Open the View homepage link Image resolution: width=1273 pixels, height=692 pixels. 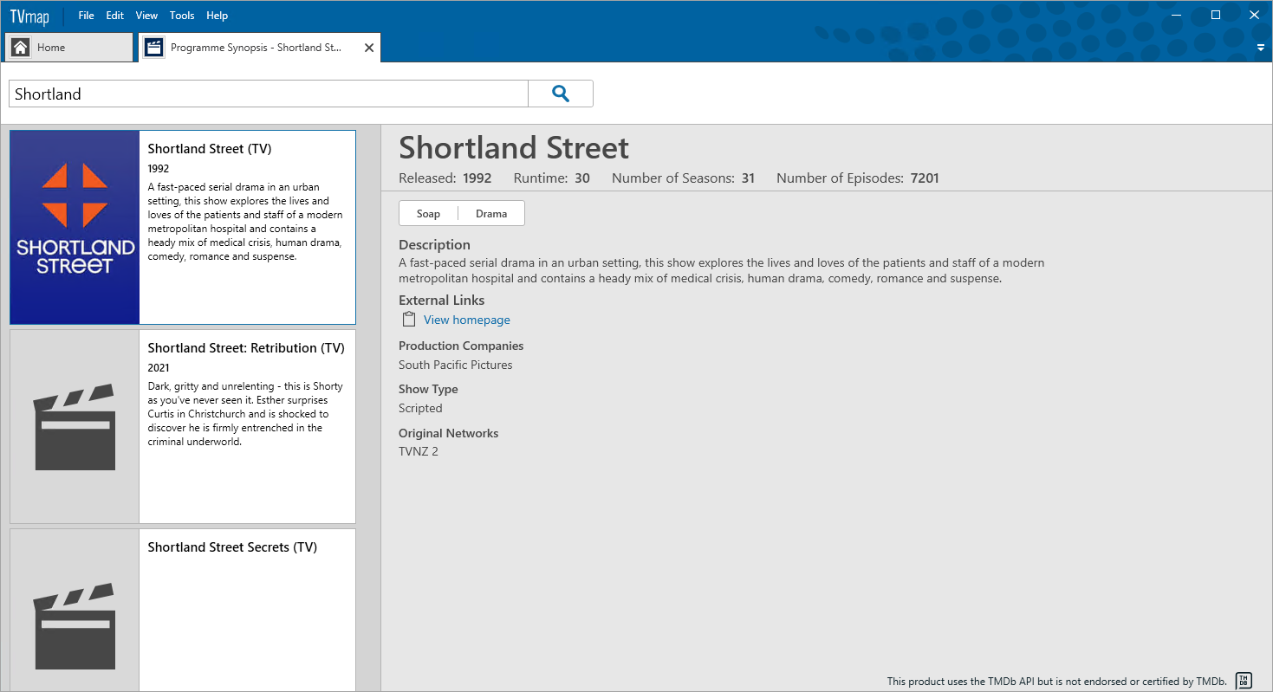pos(467,320)
